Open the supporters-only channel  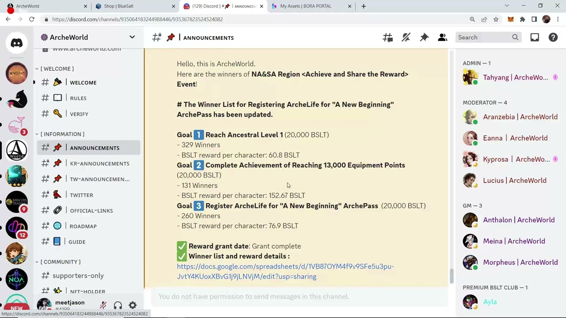pyautogui.click(x=88, y=276)
